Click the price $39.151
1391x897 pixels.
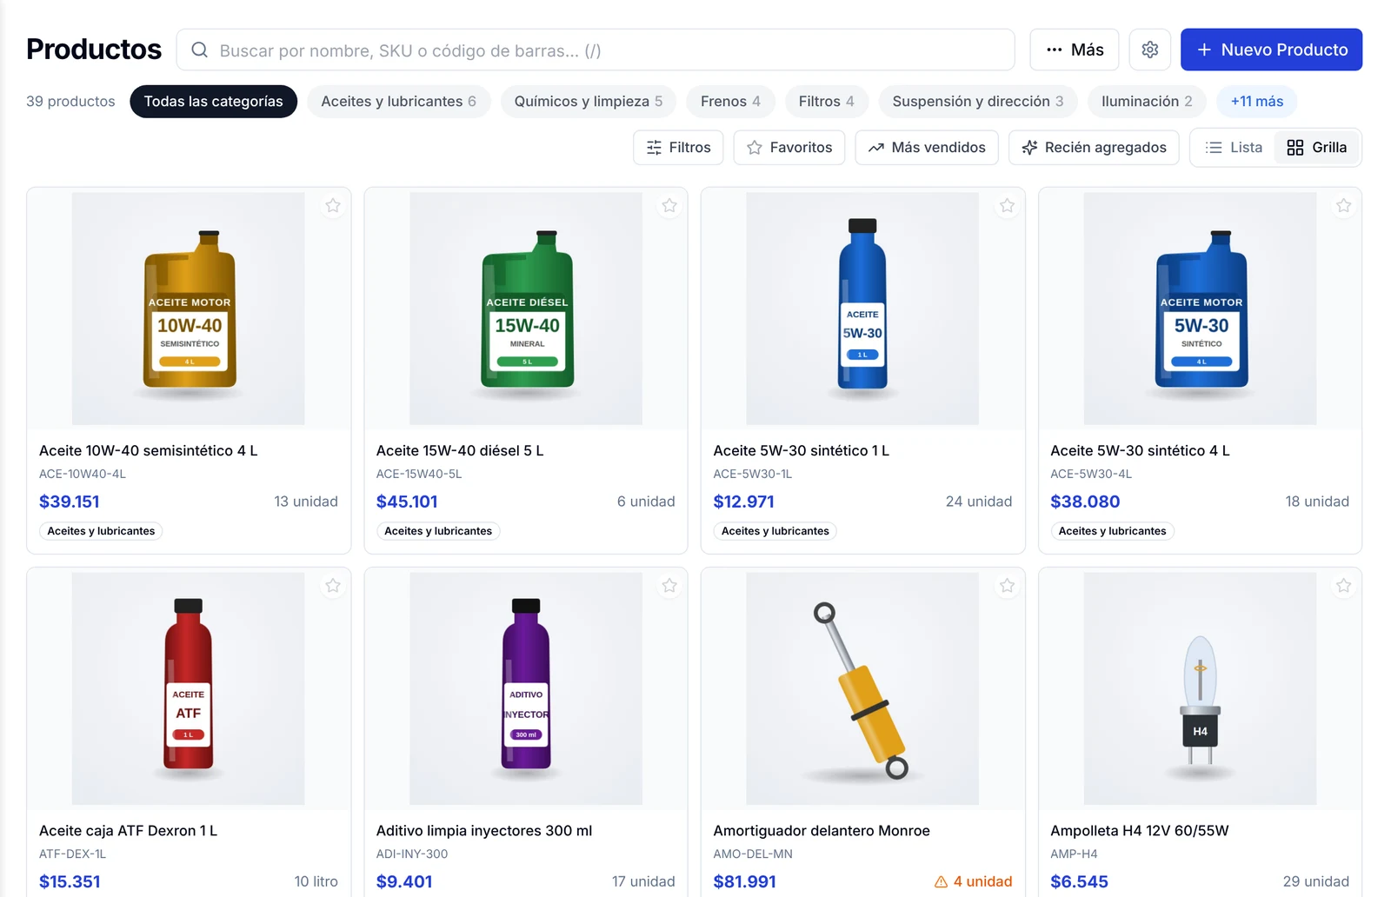point(70,502)
